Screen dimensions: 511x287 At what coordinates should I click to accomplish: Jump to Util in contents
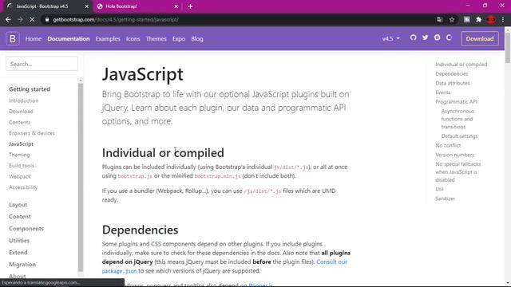pos(439,189)
